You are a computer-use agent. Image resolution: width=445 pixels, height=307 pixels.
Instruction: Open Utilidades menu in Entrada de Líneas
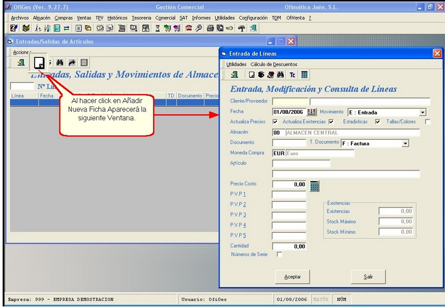point(236,64)
